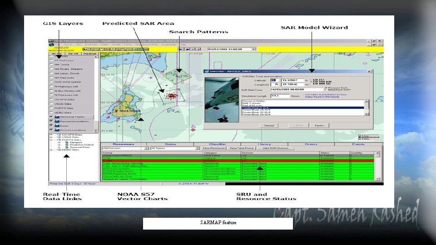
Task: Click the New Resource button
Action: 213,148
